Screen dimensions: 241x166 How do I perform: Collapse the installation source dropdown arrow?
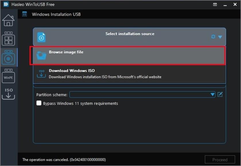(220, 37)
